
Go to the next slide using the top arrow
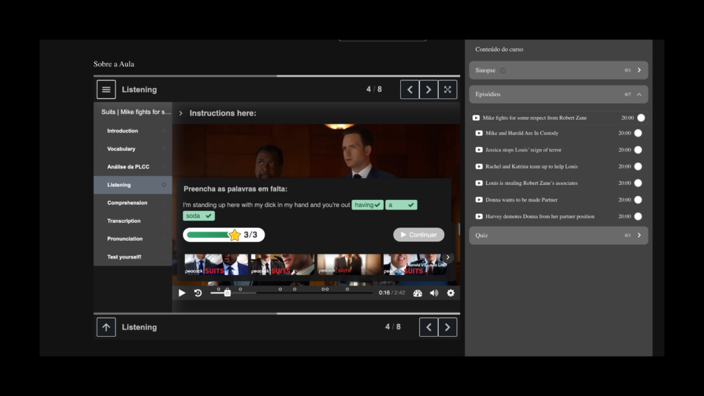tap(428, 89)
